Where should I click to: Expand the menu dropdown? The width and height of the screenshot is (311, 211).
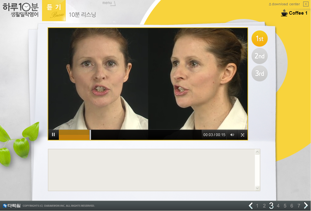tap(109, 3)
